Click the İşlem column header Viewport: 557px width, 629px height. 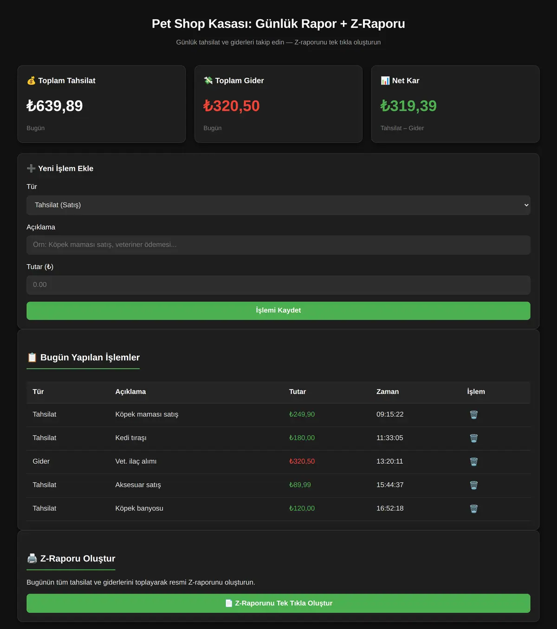(x=476, y=392)
